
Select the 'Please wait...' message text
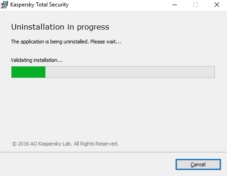pos(106,42)
